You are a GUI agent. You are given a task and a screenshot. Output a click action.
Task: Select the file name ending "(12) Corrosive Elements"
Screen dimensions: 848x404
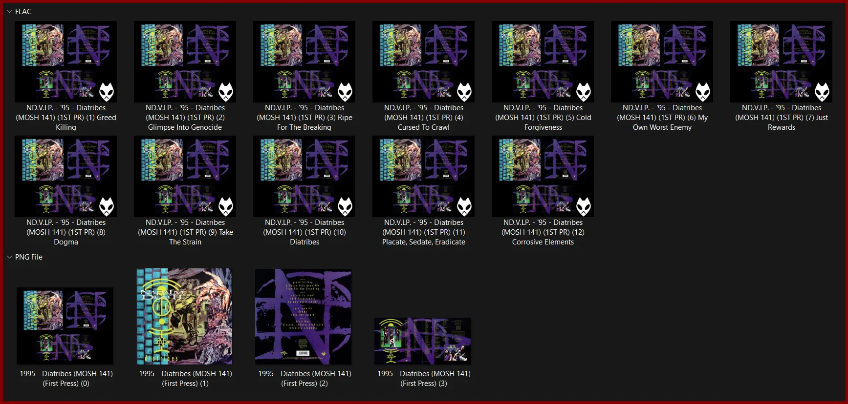[543, 232]
